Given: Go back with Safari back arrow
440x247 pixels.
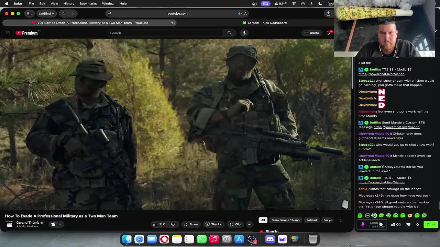Looking at the screenshot, I should (64, 13).
